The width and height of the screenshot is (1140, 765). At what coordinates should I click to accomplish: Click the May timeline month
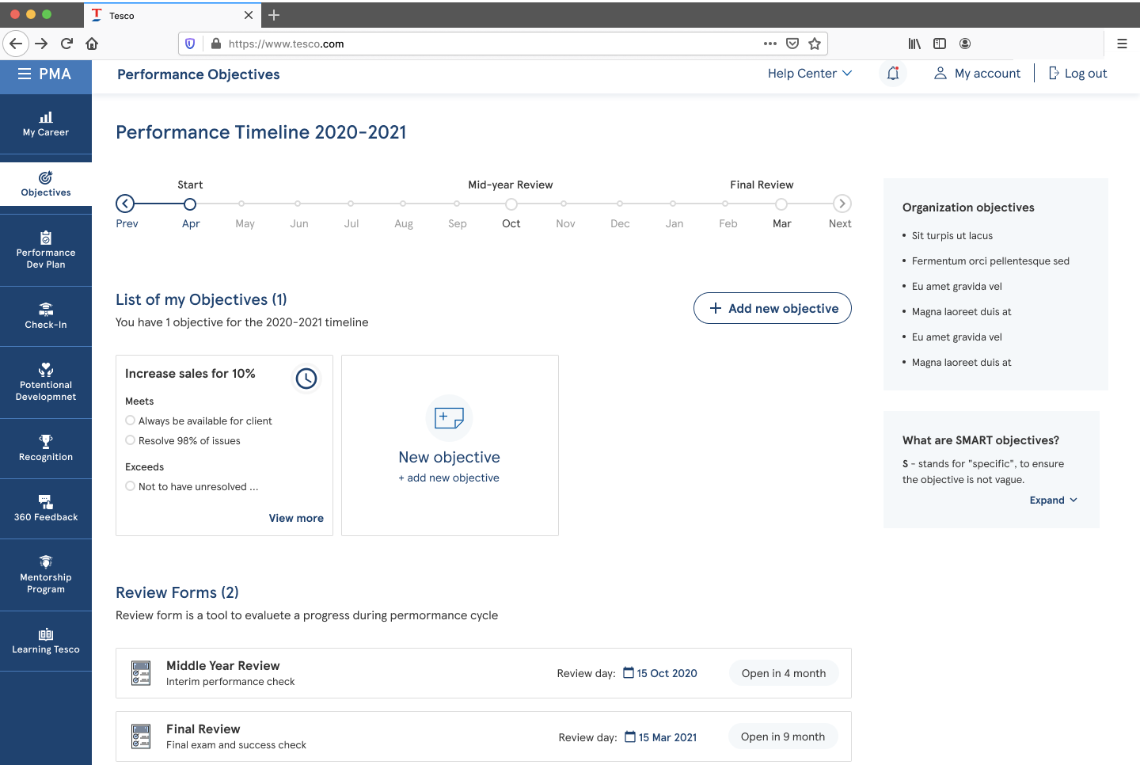[245, 223]
